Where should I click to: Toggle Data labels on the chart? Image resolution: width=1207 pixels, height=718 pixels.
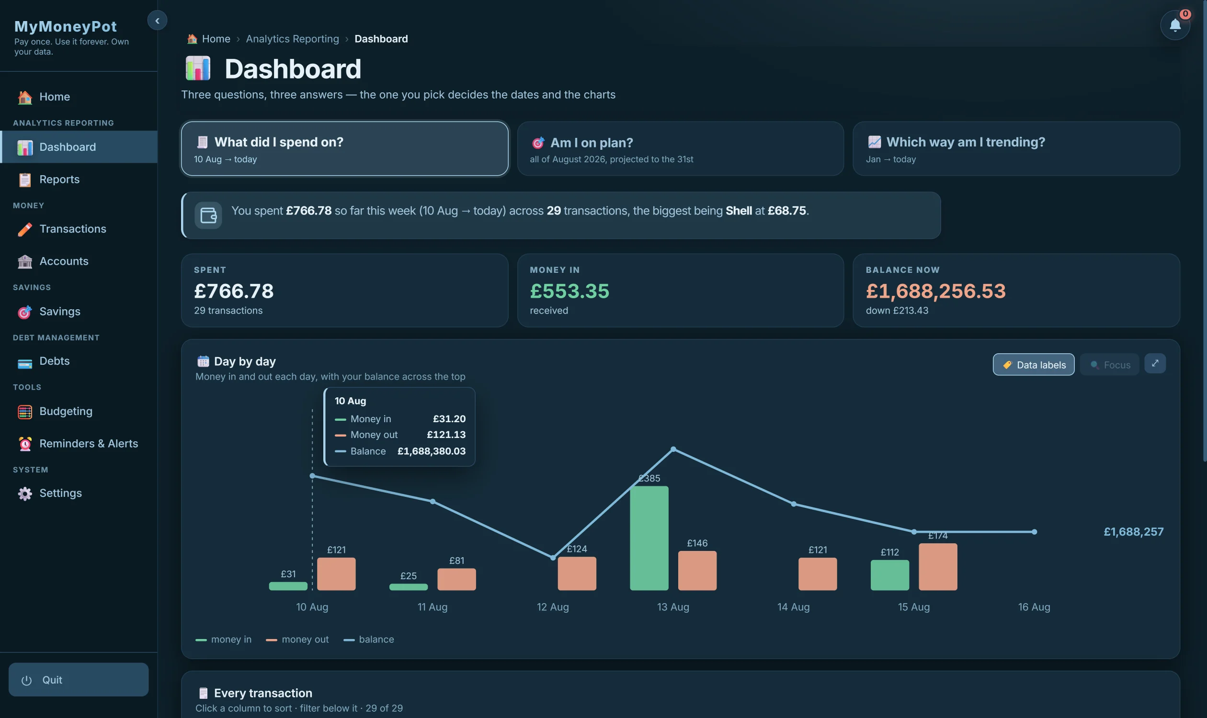1033,364
